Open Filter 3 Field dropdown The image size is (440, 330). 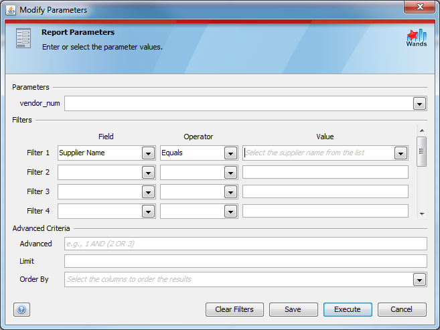coord(149,192)
